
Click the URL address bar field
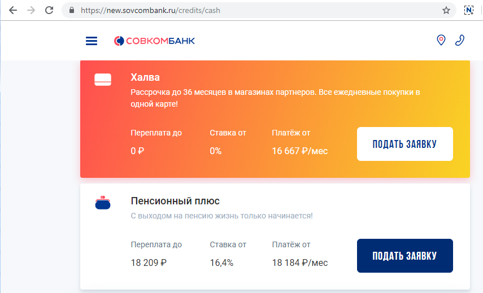point(259,11)
